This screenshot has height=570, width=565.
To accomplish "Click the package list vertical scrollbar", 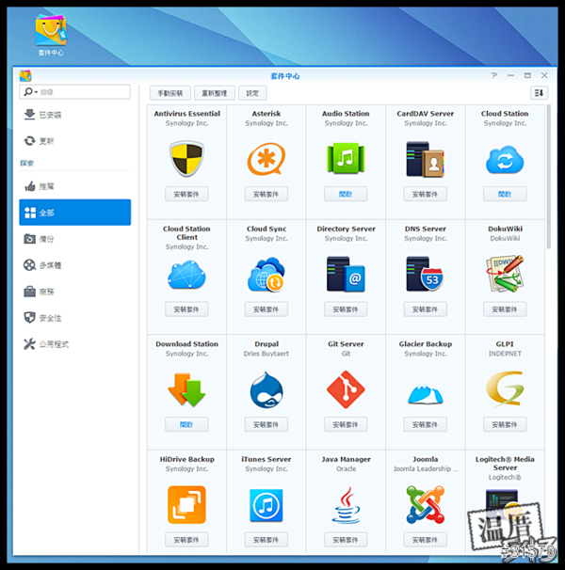I will 549,176.
